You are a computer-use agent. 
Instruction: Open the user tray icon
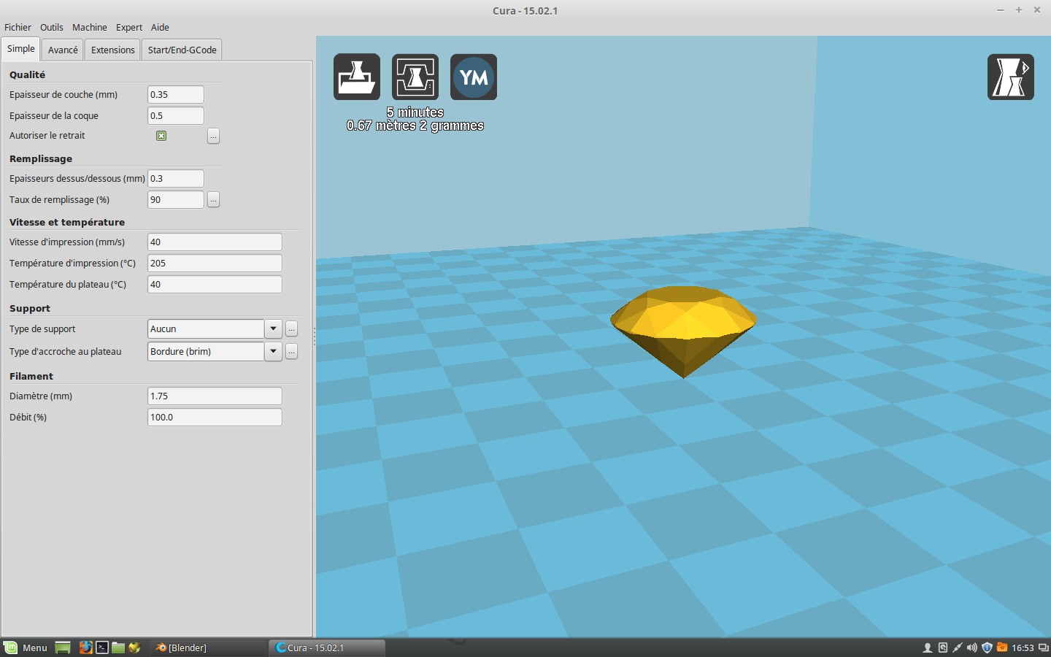(x=928, y=648)
